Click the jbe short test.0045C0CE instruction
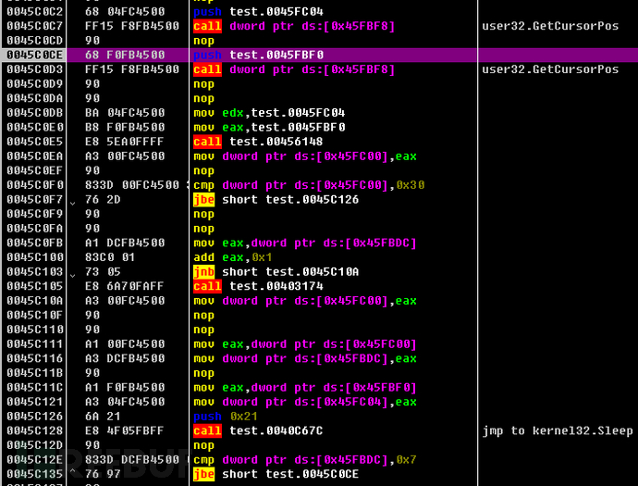Viewport: 638px width, 486px height. click(276, 474)
